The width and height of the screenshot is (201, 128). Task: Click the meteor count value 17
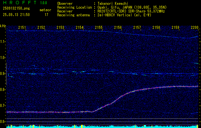[x=46, y=14]
